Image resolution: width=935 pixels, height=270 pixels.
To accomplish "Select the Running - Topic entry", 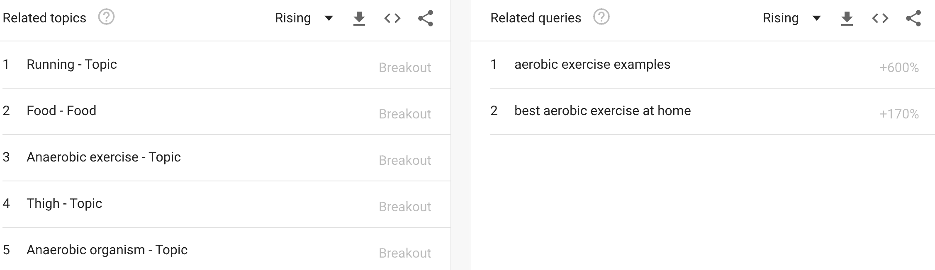I will coord(71,64).
